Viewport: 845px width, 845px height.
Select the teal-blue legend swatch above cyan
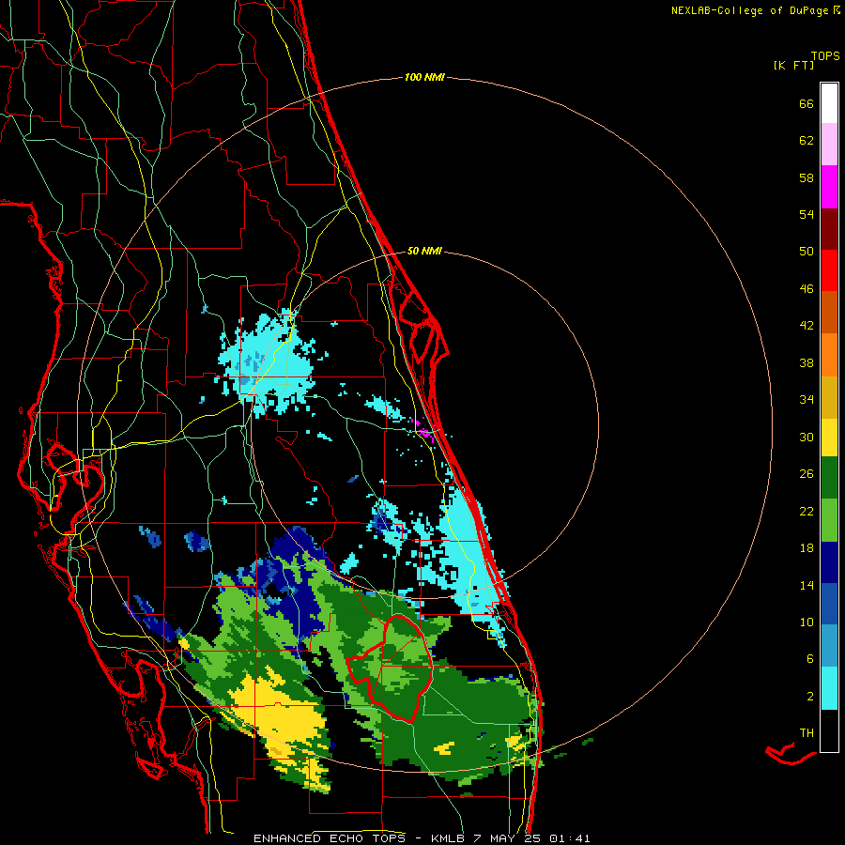coord(829,646)
